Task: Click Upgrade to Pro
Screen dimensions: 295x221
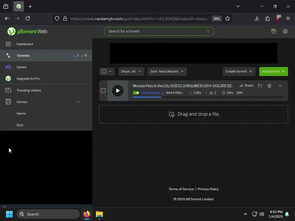Action: (x=46, y=79)
